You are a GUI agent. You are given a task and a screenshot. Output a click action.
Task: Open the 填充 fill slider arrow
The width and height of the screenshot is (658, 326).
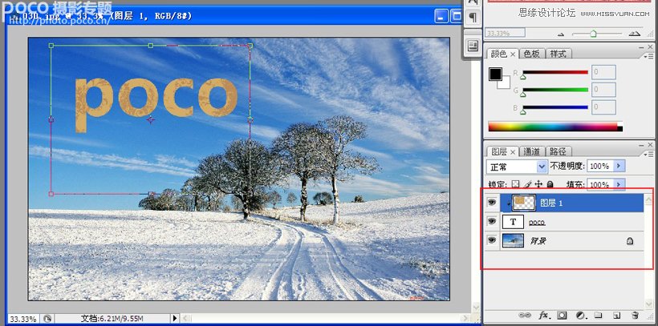pyautogui.click(x=619, y=184)
